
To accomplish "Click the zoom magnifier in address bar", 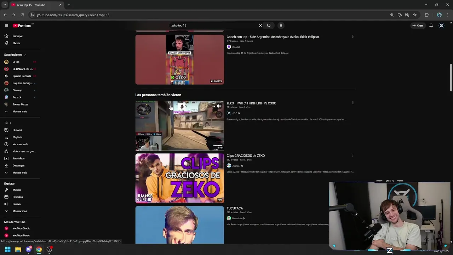I will pyautogui.click(x=392, y=15).
